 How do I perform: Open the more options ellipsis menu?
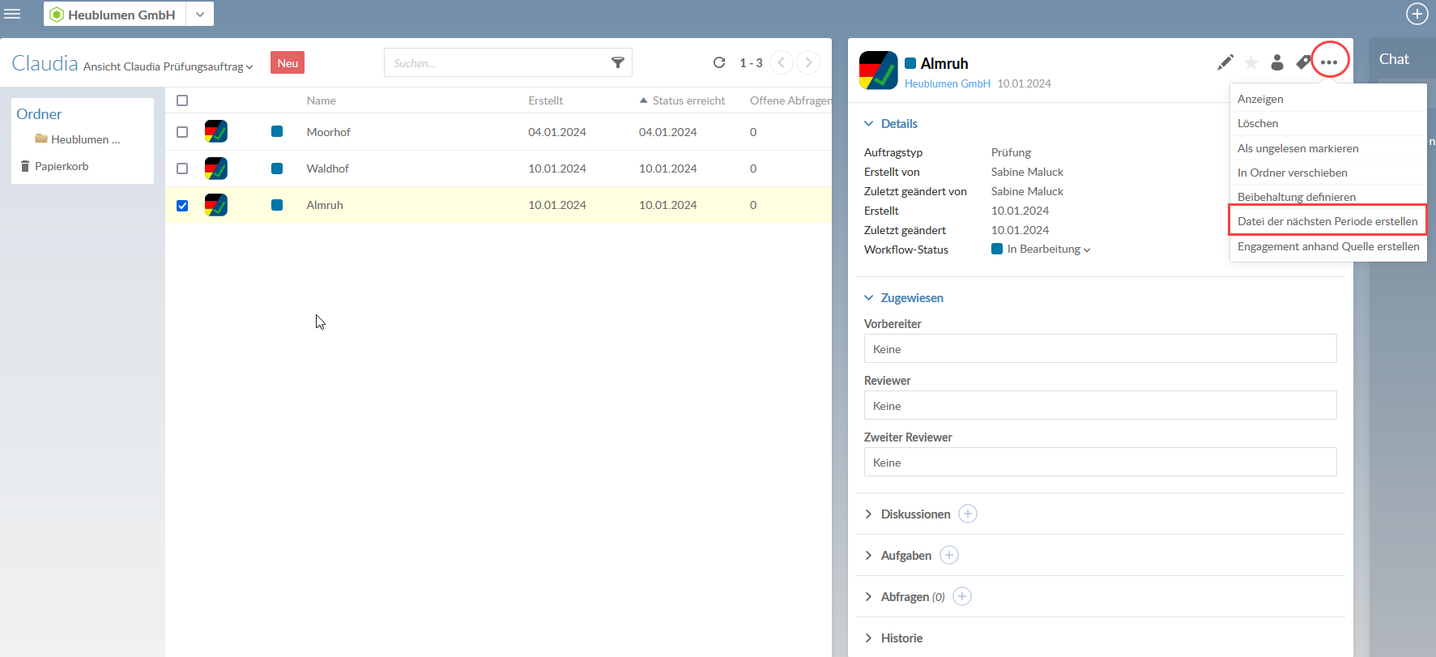tap(1329, 62)
